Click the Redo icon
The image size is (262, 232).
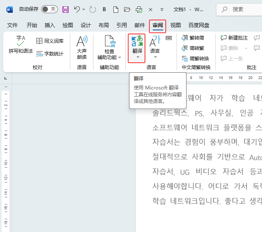coord(92,10)
